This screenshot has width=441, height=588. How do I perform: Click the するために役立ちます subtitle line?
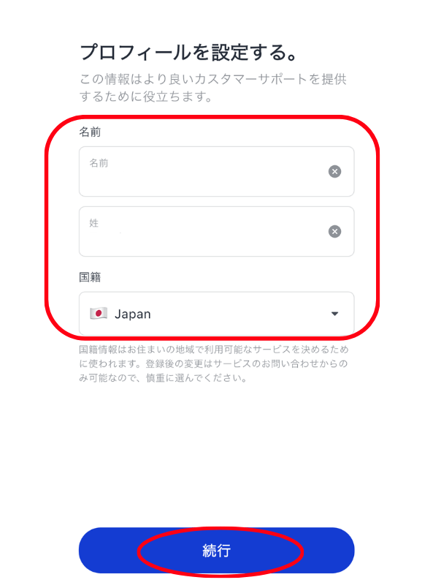click(146, 97)
